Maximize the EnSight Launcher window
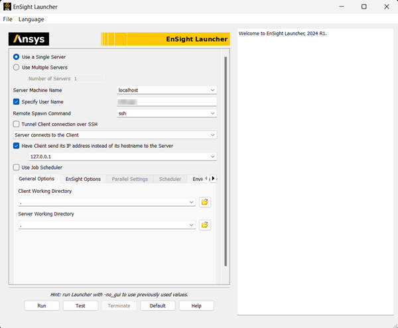This screenshot has width=398, height=328. tap(364, 7)
